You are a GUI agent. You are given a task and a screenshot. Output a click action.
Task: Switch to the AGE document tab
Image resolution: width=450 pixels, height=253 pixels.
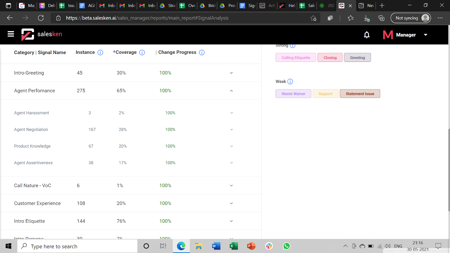pyautogui.click(x=87, y=6)
